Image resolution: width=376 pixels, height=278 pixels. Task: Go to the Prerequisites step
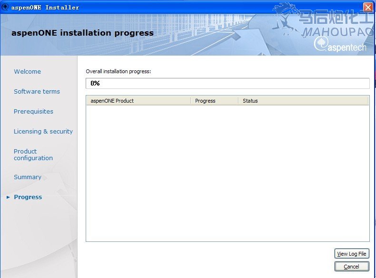click(33, 111)
